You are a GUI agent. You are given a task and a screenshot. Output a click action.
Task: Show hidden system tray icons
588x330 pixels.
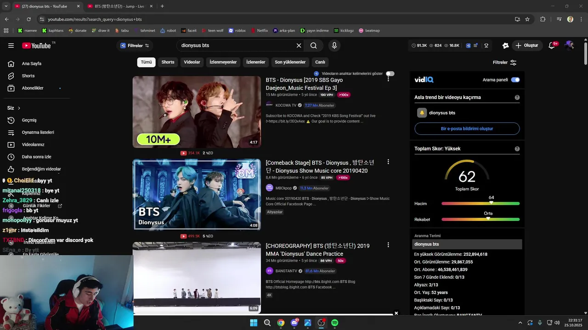[520, 323]
